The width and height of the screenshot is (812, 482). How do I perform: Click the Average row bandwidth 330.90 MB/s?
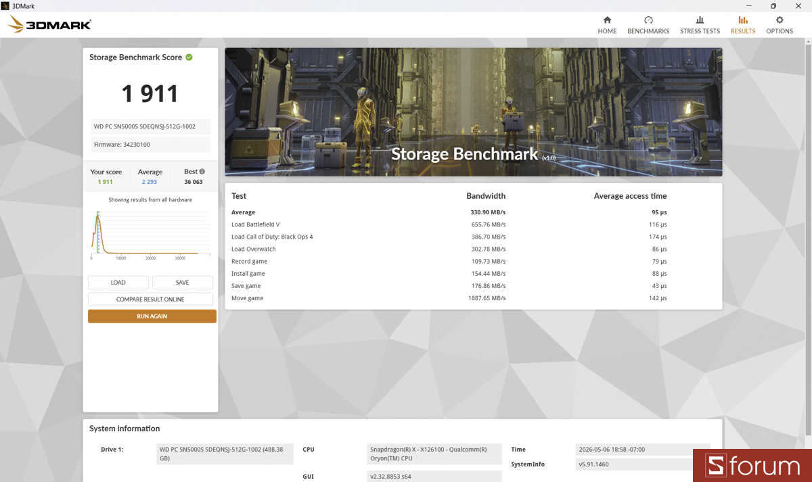(x=488, y=212)
